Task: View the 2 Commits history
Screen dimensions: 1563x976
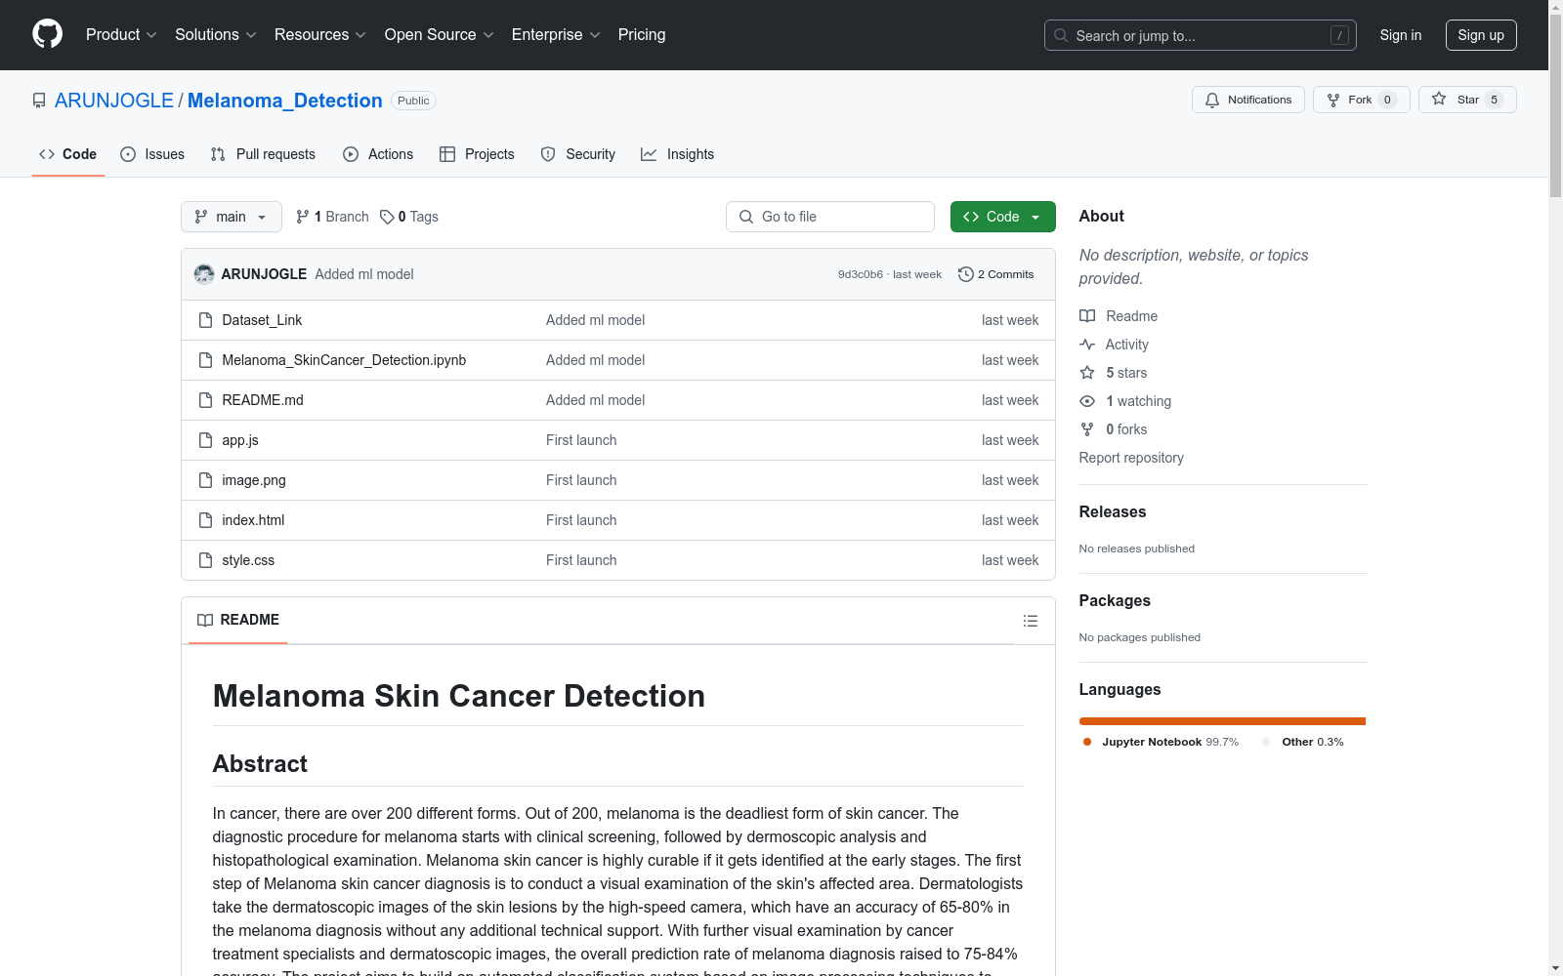Action: coord(996,274)
